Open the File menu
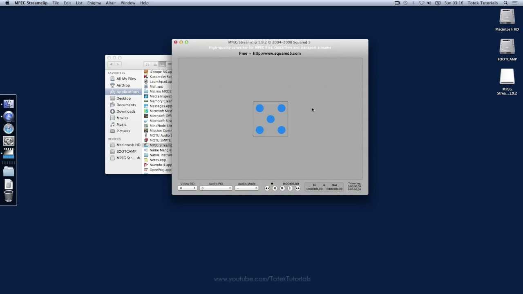 (x=56, y=3)
